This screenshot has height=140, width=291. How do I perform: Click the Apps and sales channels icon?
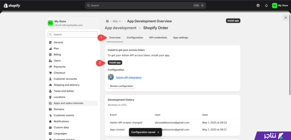[x=50, y=103]
